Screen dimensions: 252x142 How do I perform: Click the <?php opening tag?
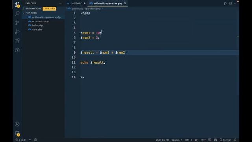click(x=85, y=13)
